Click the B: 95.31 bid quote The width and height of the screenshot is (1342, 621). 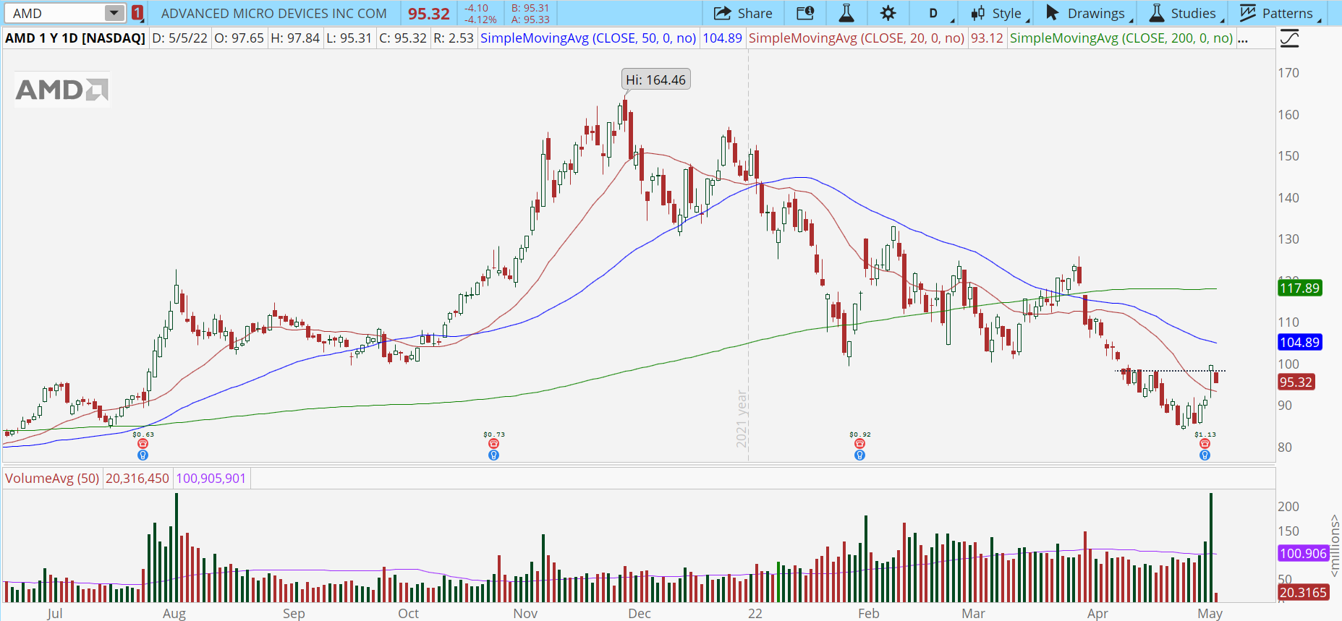(530, 8)
